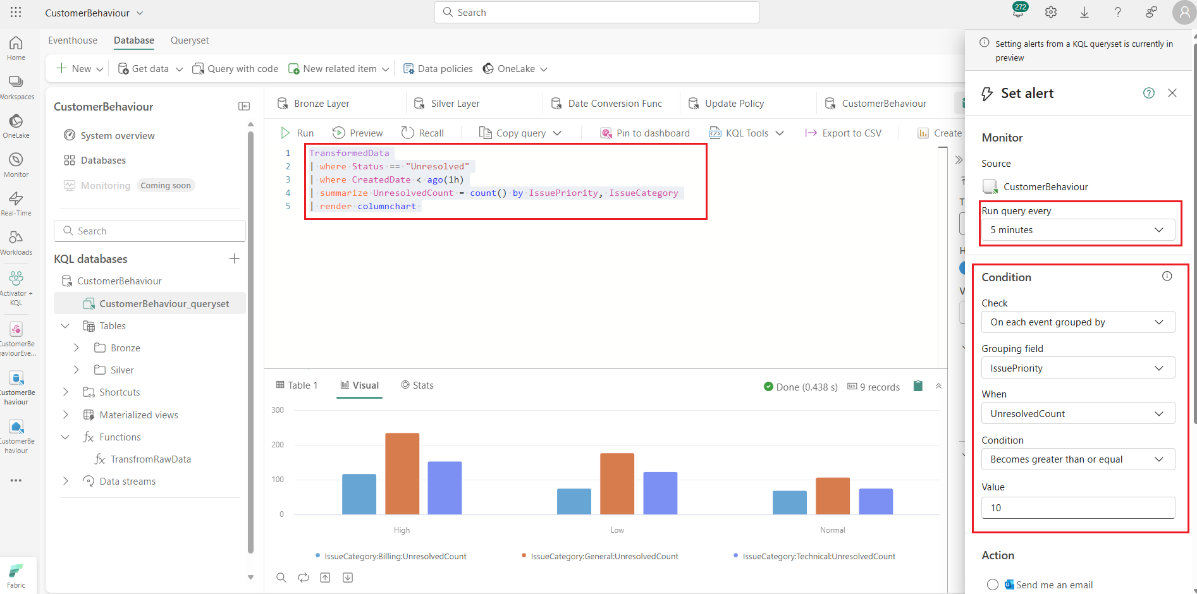Open the app launcher waffle icon
The width and height of the screenshot is (1197, 594).
pyautogui.click(x=16, y=12)
